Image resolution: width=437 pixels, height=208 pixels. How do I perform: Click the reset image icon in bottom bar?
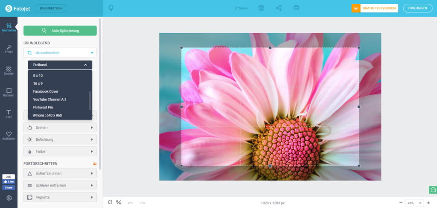(x=110, y=202)
